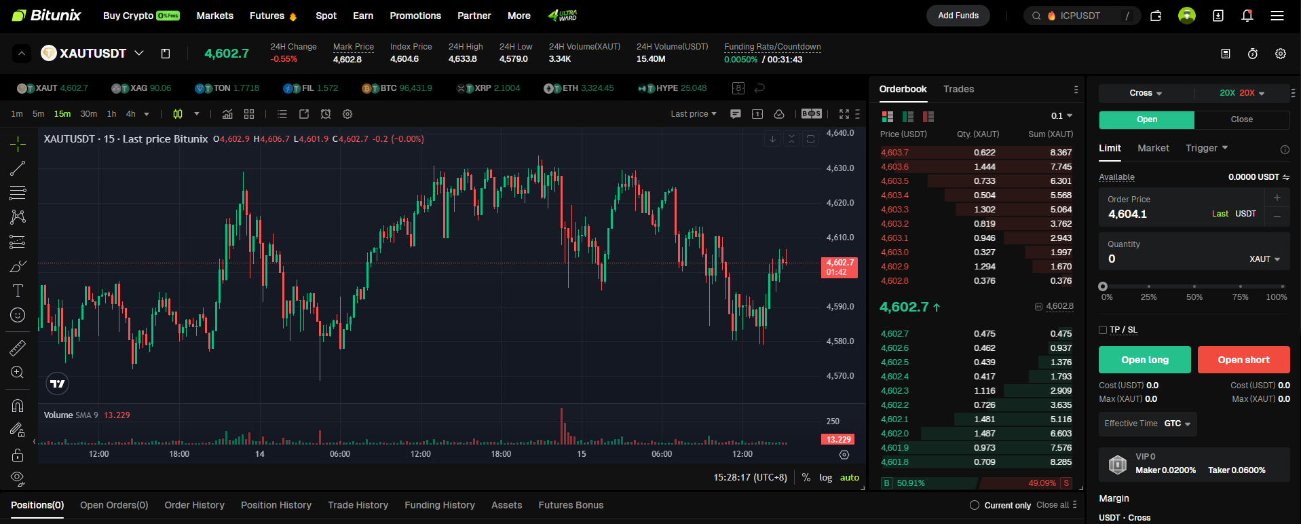Open the Fibonacci retracement tool group
Image resolution: width=1301 pixels, height=524 pixels.
coord(18,192)
